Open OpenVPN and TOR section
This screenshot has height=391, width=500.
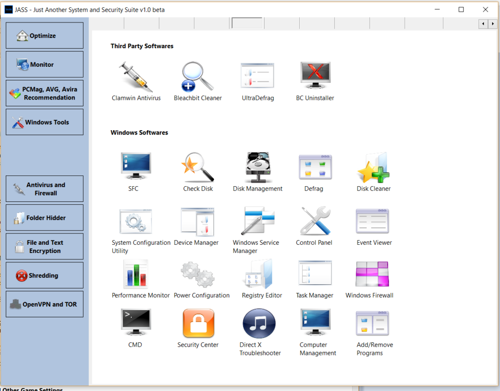coord(44,304)
